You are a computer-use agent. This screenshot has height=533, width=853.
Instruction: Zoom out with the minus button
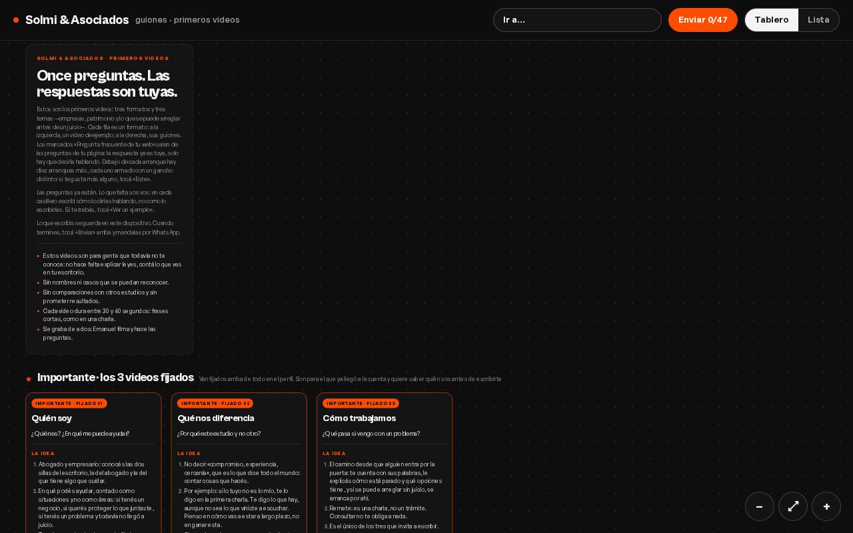tap(760, 506)
